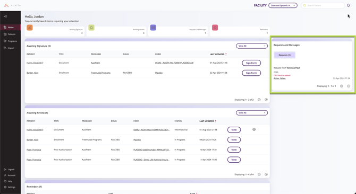
Task: View the 11-Apr-2024 Pope, Fransisca prior authorization
Action: click(x=234, y=160)
